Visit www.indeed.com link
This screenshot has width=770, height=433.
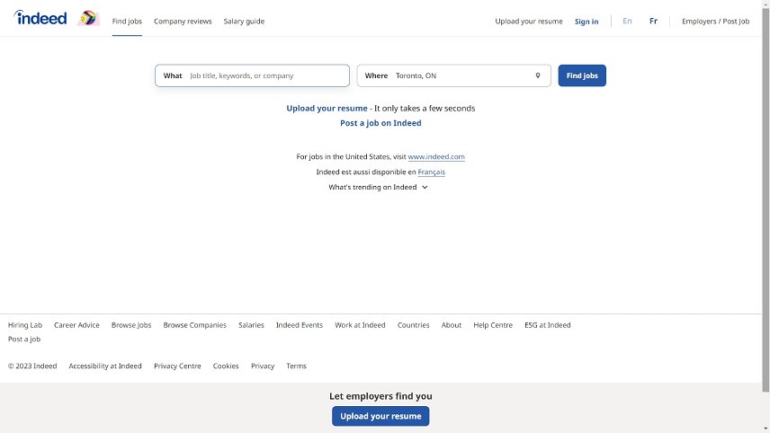click(436, 157)
